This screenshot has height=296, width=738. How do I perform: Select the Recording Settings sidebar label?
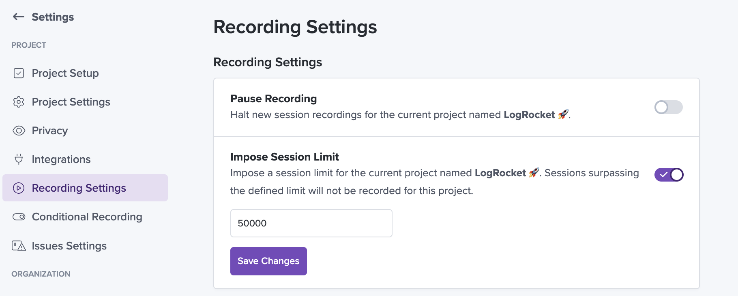click(x=79, y=188)
